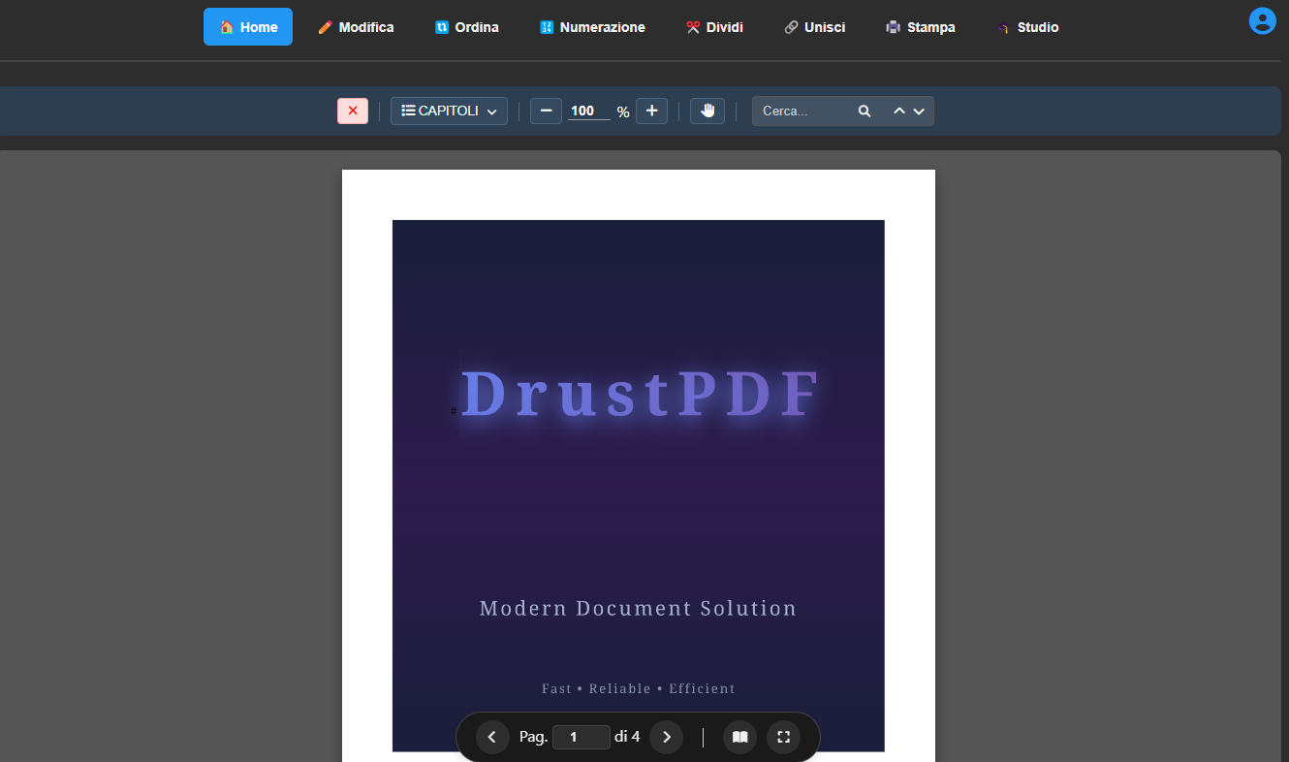1289x762 pixels.
Task: Switch to the Modifica tab
Action: tap(356, 27)
